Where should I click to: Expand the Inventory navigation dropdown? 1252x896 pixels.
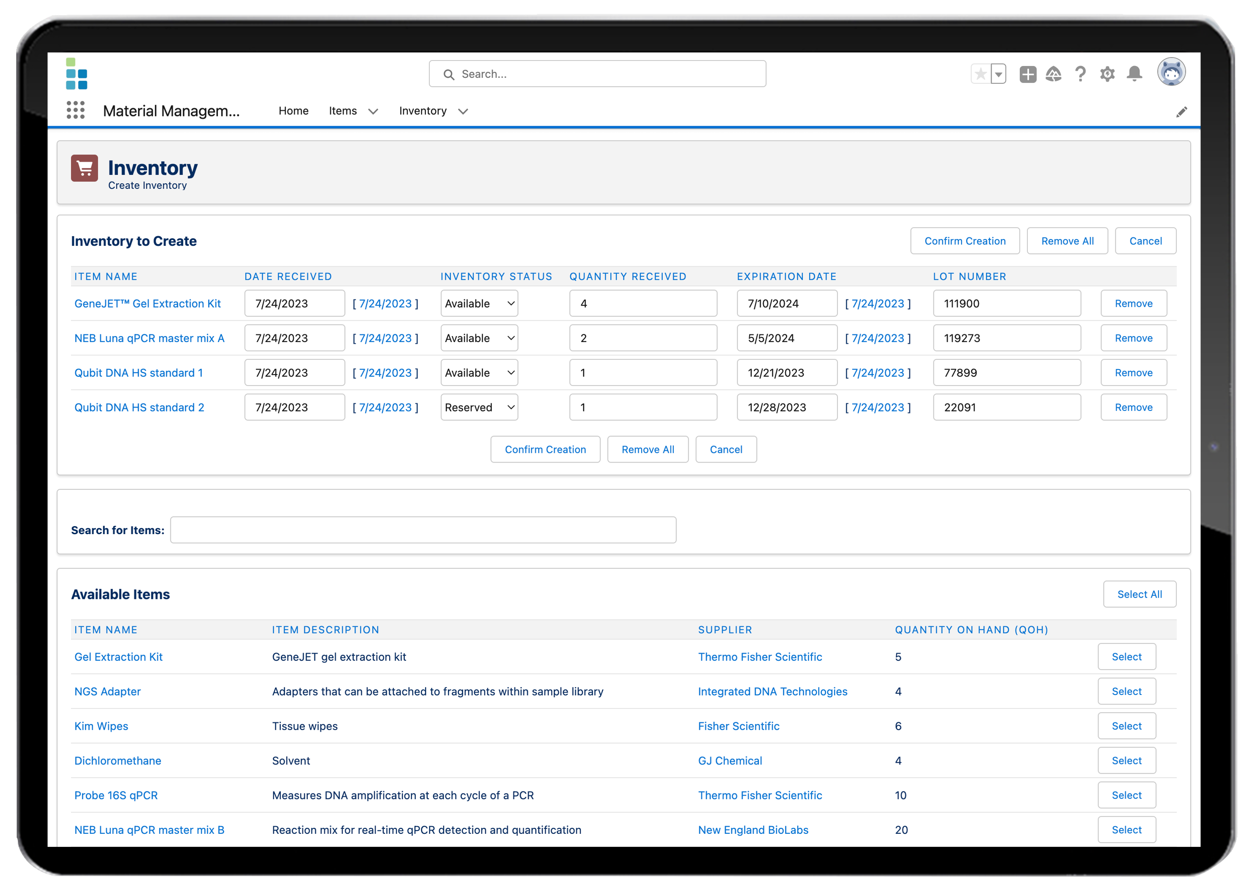[x=463, y=111]
